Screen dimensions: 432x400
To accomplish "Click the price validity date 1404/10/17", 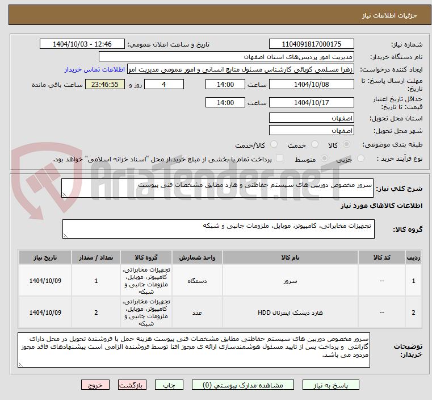I will pyautogui.click(x=311, y=102).
